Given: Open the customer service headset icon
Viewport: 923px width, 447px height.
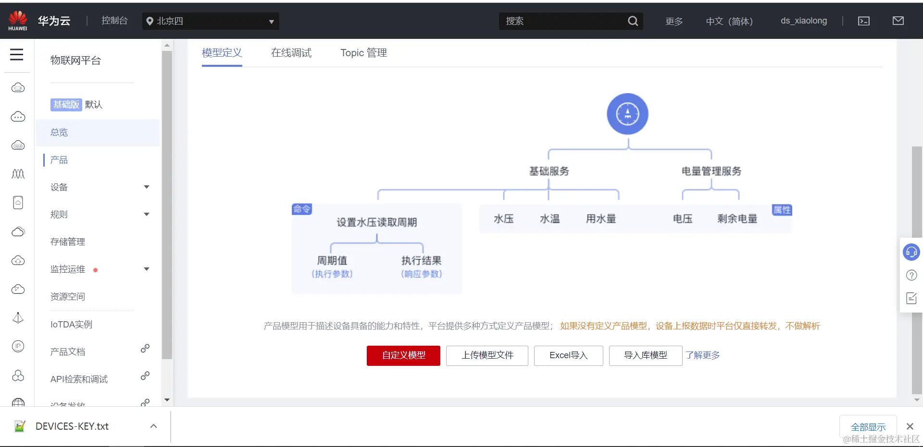Looking at the screenshot, I should point(911,252).
